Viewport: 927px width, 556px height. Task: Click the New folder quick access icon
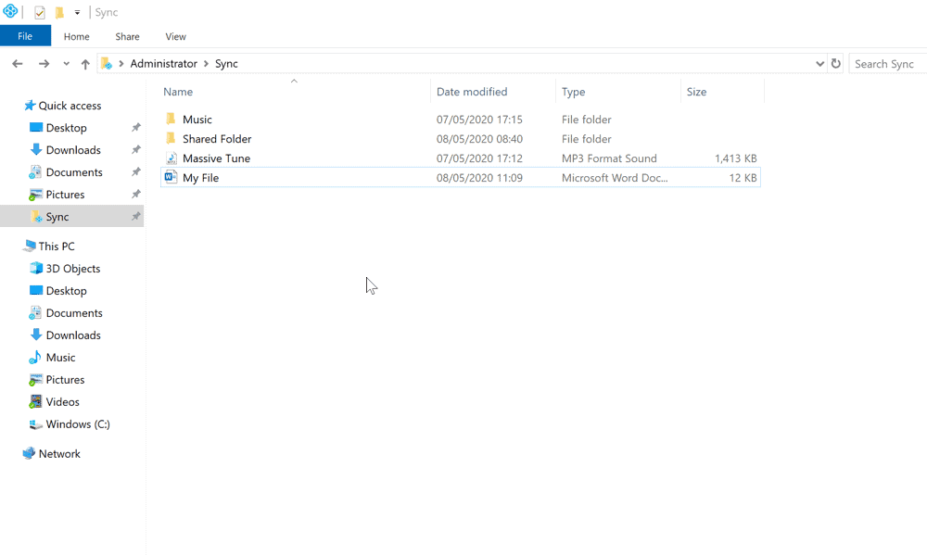(59, 12)
